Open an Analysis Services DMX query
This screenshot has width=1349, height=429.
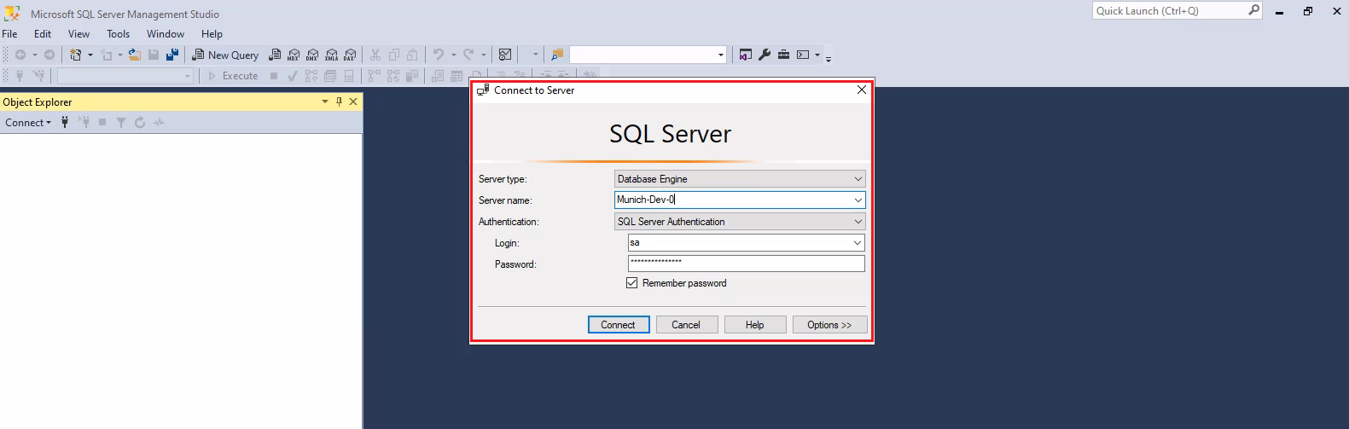pos(312,55)
